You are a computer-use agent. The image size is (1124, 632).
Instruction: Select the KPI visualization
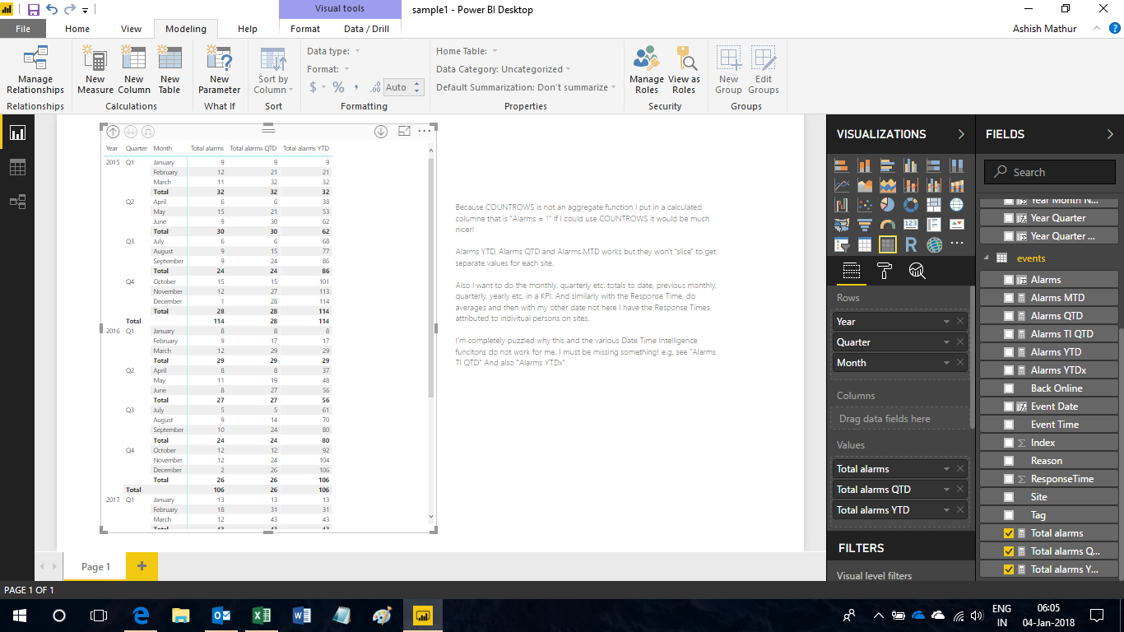957,225
